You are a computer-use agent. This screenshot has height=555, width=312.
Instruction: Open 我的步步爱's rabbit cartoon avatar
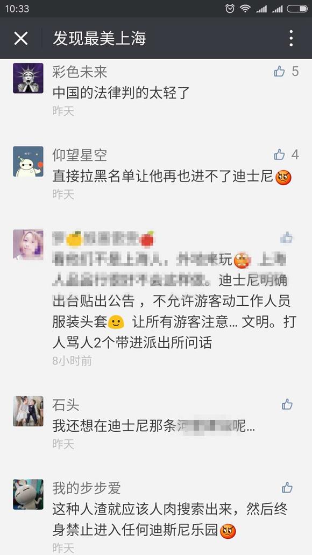pyautogui.click(x=29, y=495)
